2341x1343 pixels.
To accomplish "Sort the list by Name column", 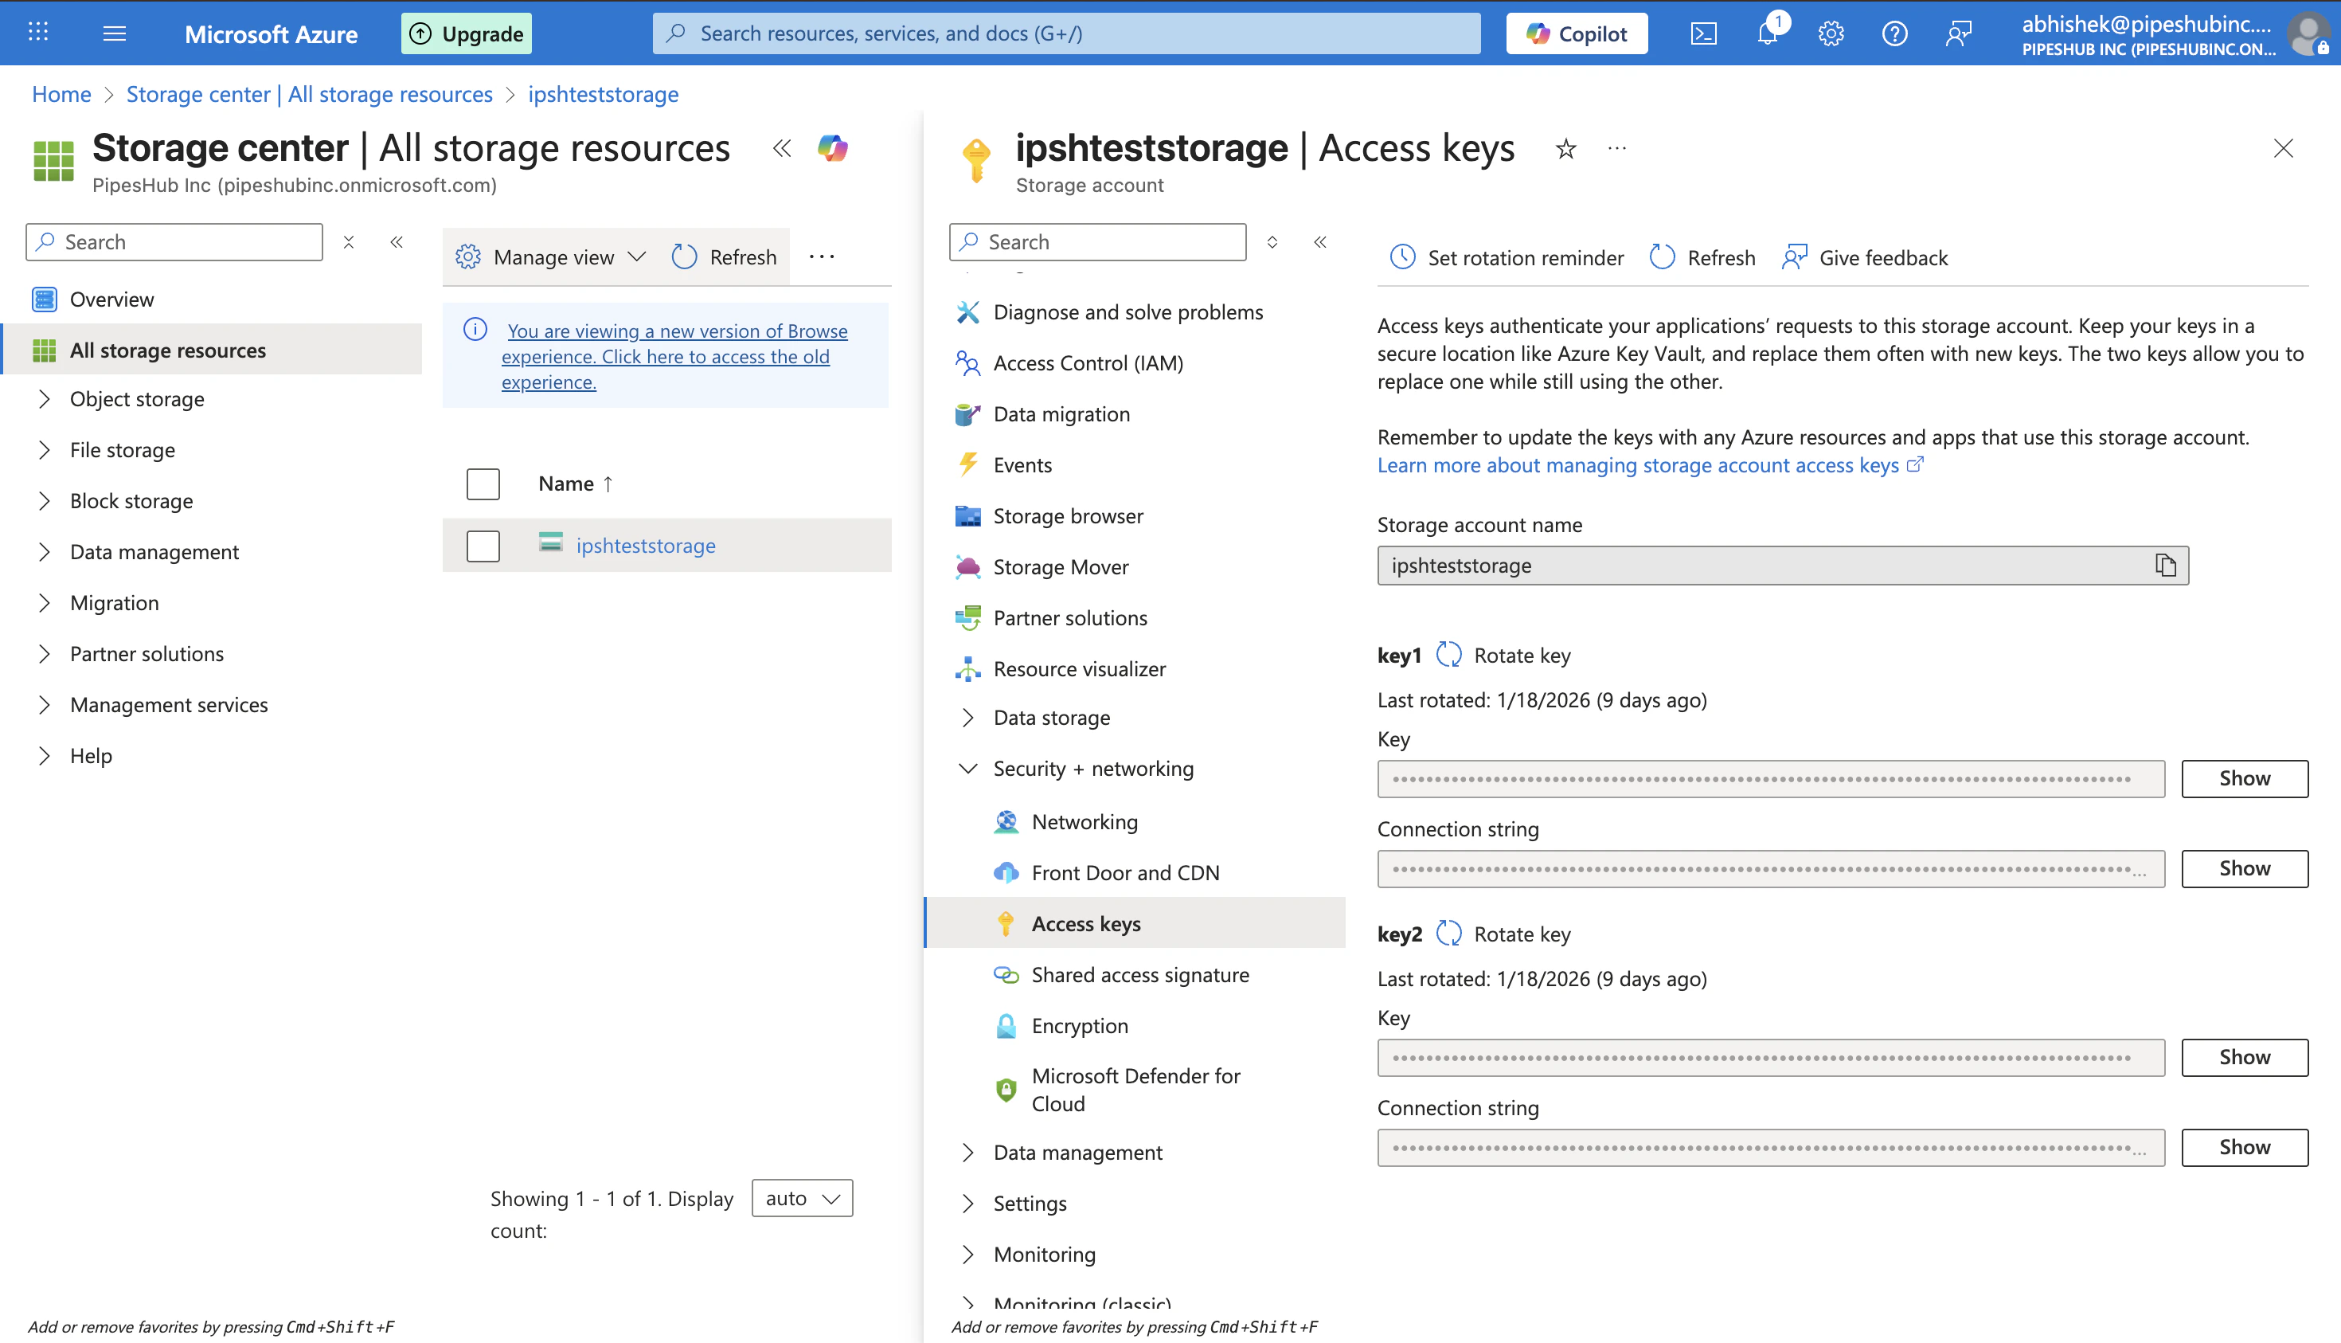I will [576, 484].
